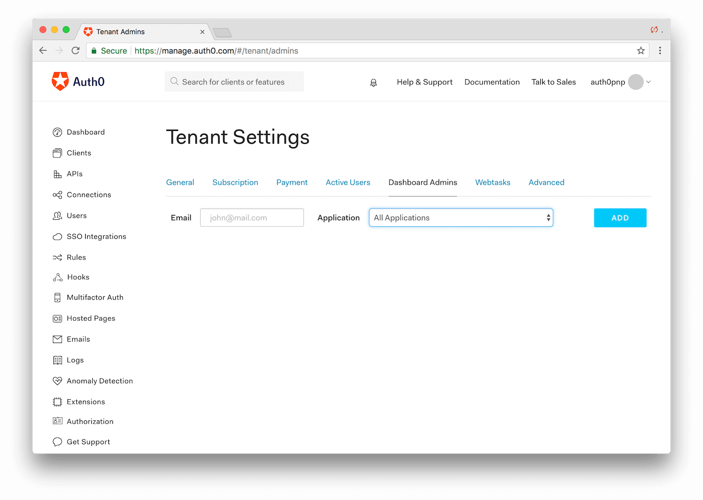The image size is (703, 500).
Task: Click the browser forward arrow
Action: (59, 51)
